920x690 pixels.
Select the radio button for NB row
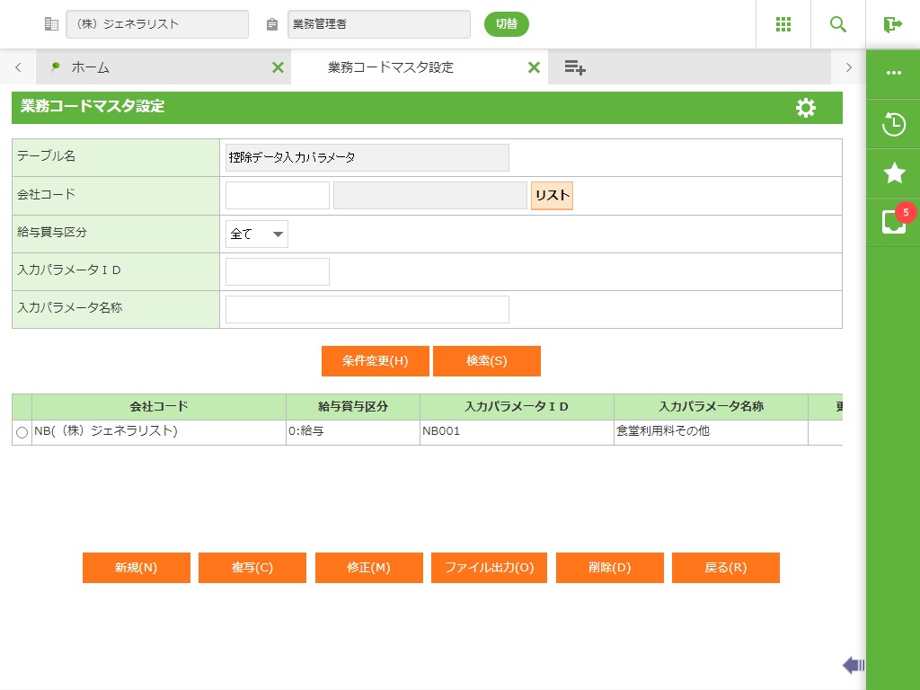(x=22, y=432)
